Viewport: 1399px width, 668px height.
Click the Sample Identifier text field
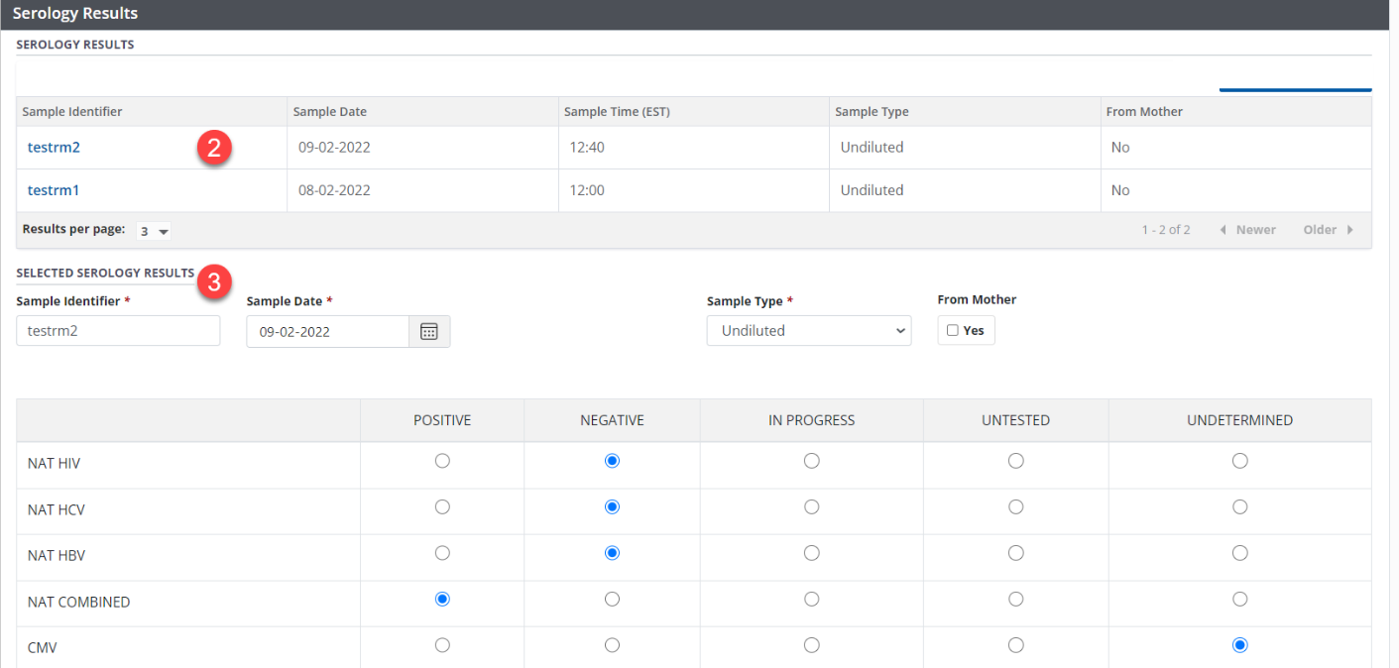pyautogui.click(x=118, y=331)
